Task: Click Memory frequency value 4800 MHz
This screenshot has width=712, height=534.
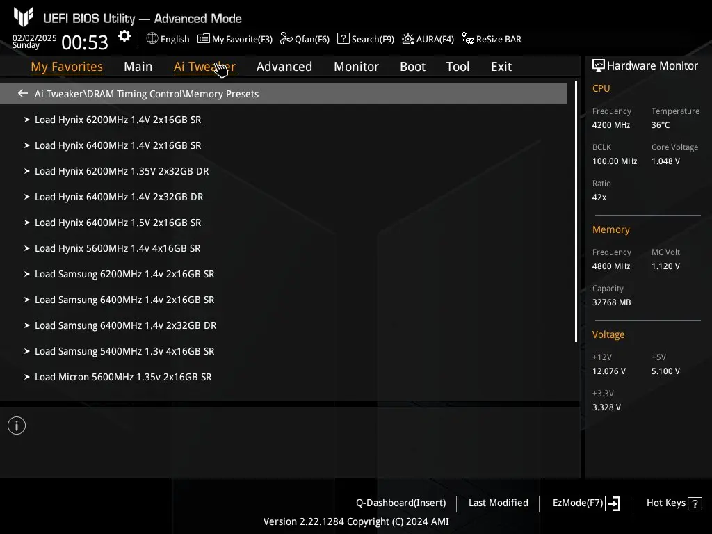Action: click(610, 266)
